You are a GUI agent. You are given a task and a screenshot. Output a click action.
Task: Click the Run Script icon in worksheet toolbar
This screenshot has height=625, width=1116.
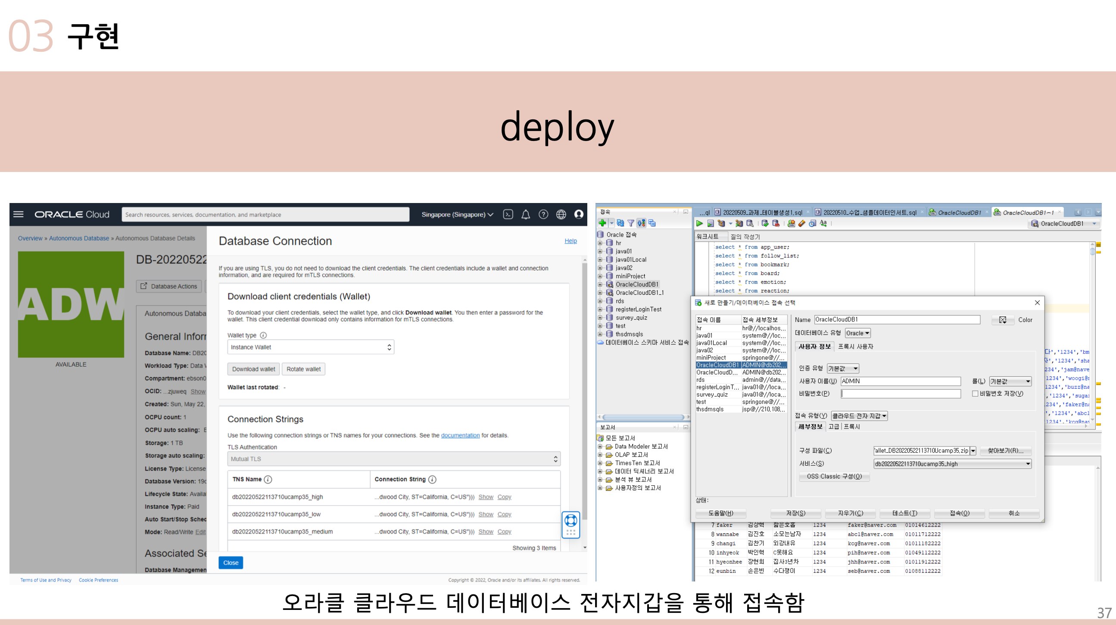[711, 224]
